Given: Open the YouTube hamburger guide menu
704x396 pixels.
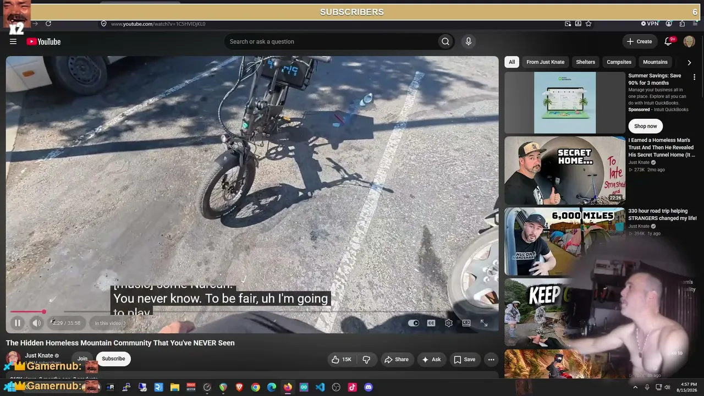Looking at the screenshot, I should pyautogui.click(x=13, y=41).
